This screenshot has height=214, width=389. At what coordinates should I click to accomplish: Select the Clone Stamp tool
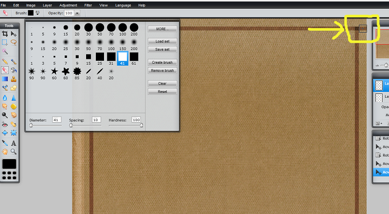14,79
